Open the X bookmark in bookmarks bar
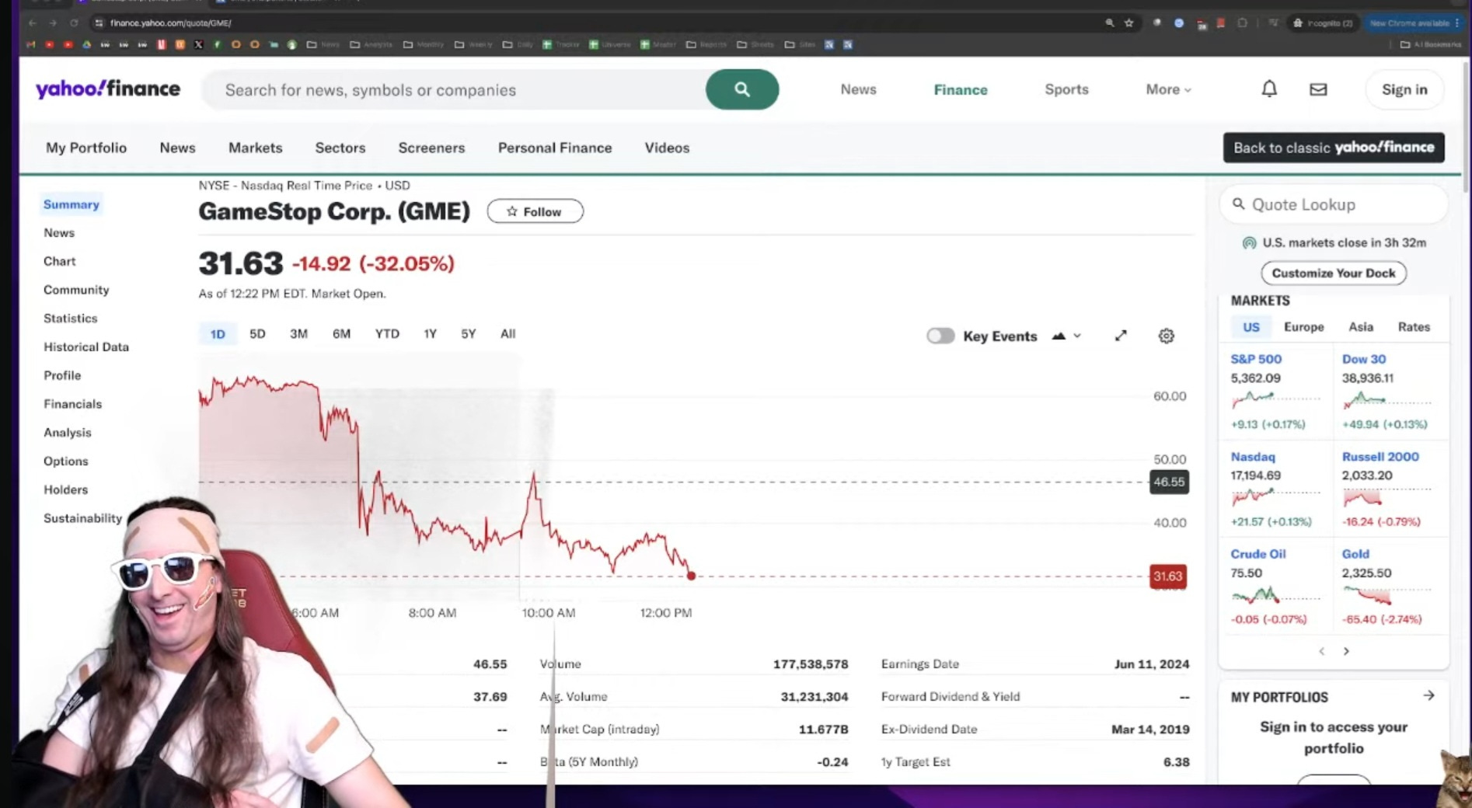Viewport: 1472px width, 808px height. pyautogui.click(x=198, y=44)
